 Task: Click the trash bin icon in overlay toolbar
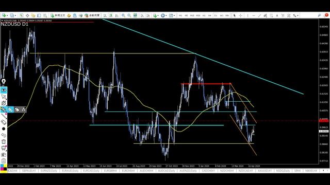click(4, 142)
